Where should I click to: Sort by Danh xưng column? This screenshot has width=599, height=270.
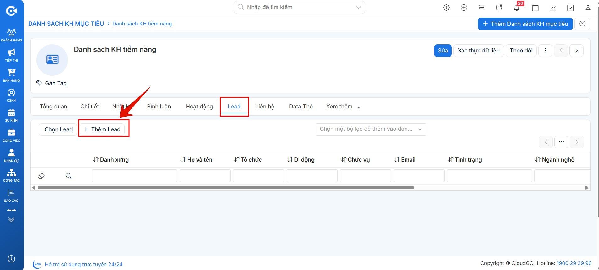(111, 160)
